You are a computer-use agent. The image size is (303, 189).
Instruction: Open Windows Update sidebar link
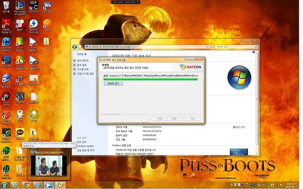pyautogui.click(x=85, y=146)
